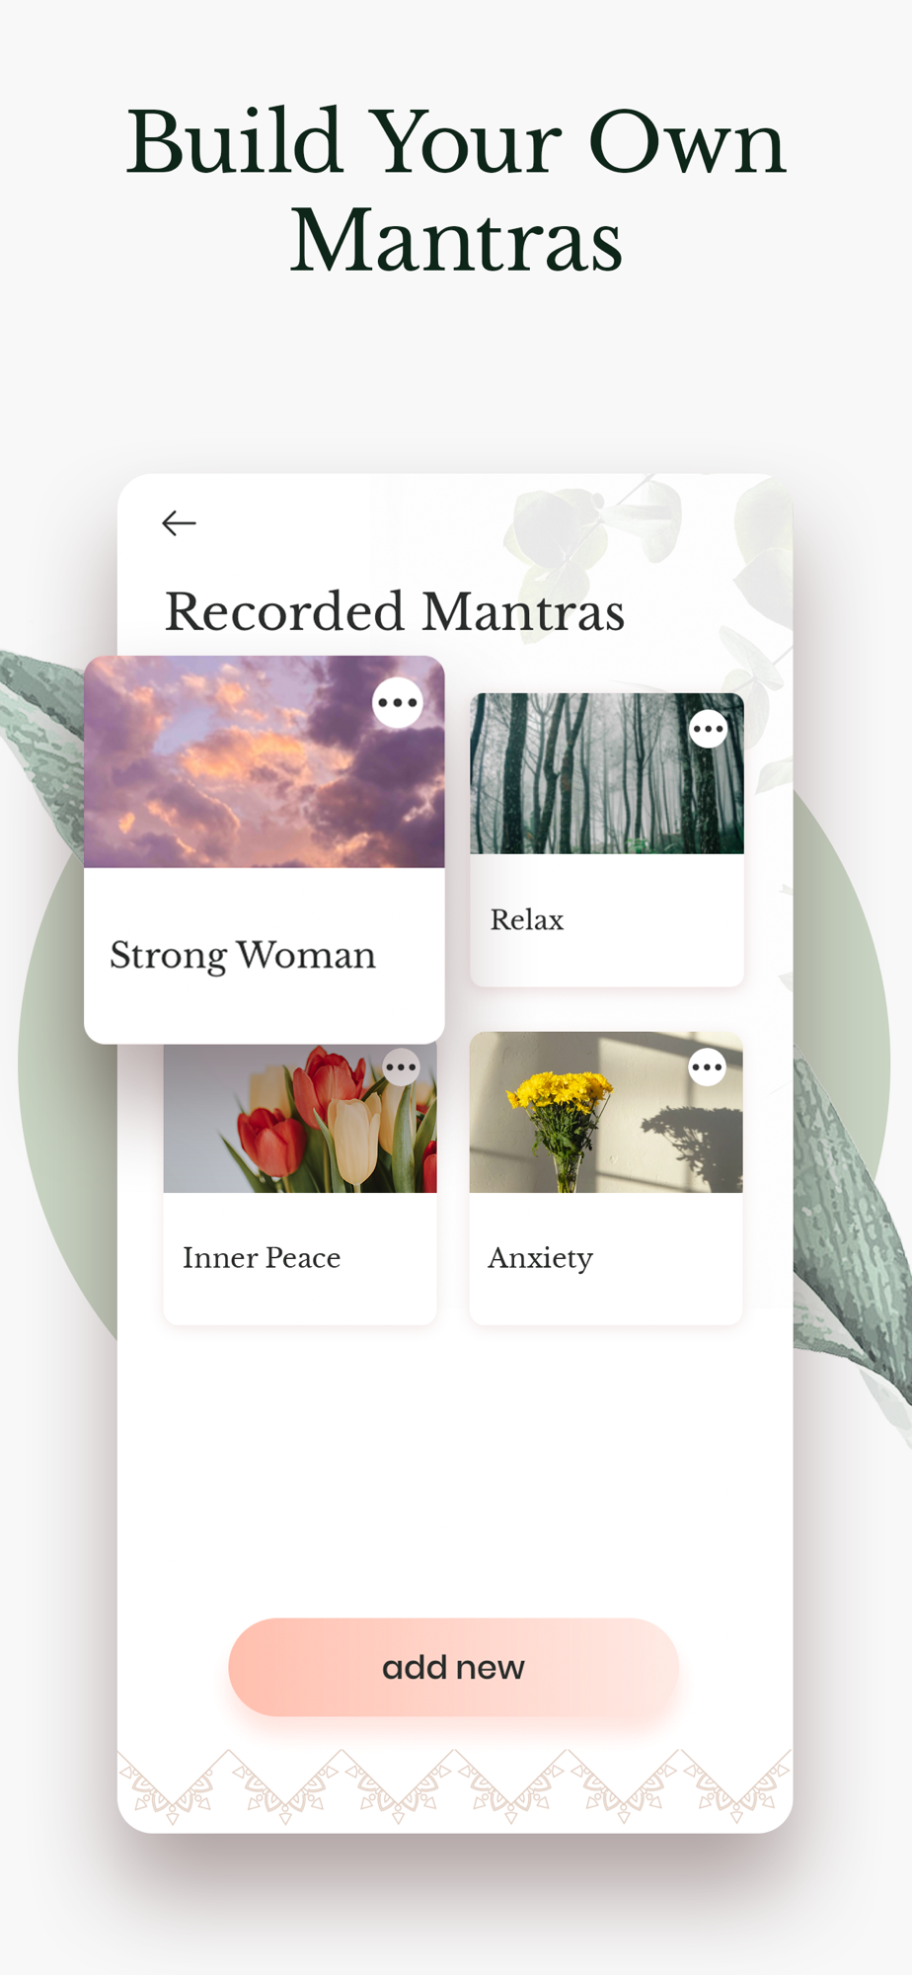Open the Inner Peace mantra title

[x=262, y=1257]
